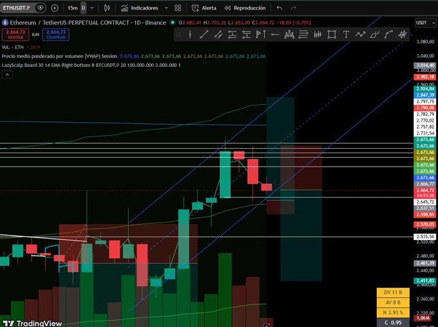Click the green 2.411,83 price label
The width and height of the screenshot is (438, 327).
tap(425, 281)
